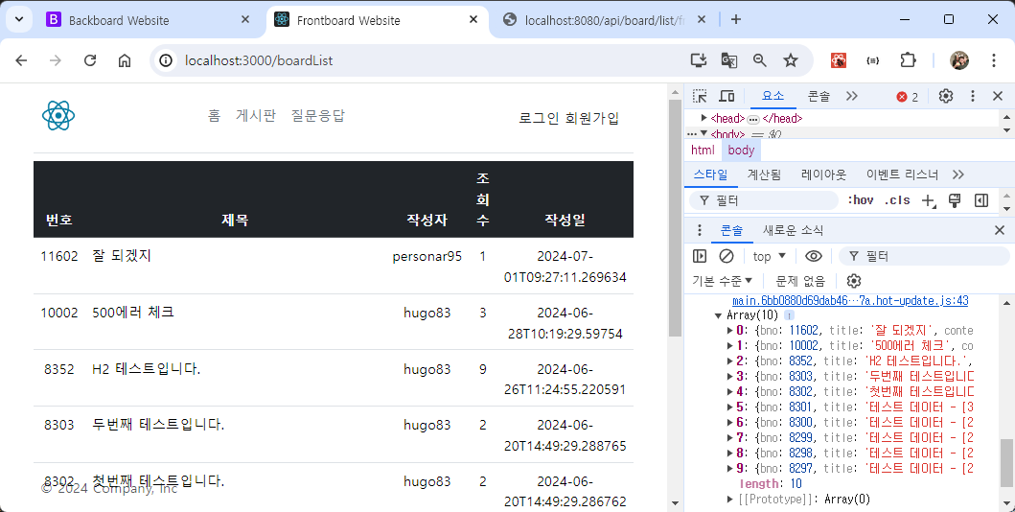This screenshot has width=1015, height=512.
Task: Install app icon in address bar
Action: click(x=698, y=60)
